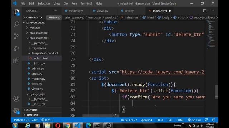Open the File menu
The image size is (229, 128).
[23, 4]
